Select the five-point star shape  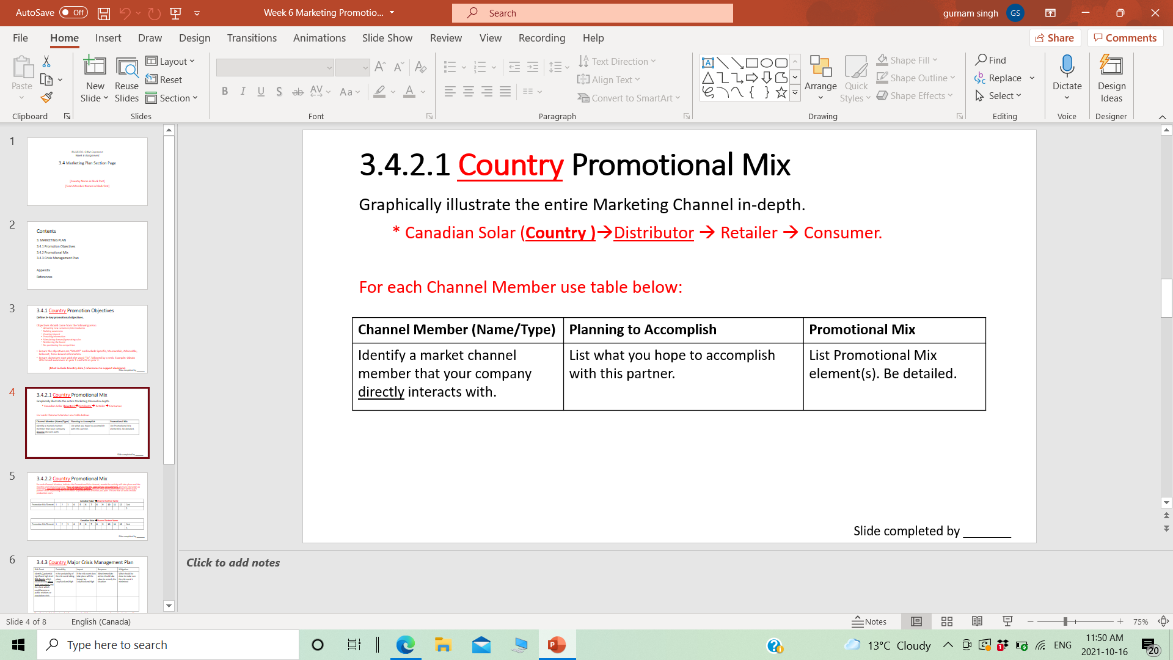(x=781, y=92)
